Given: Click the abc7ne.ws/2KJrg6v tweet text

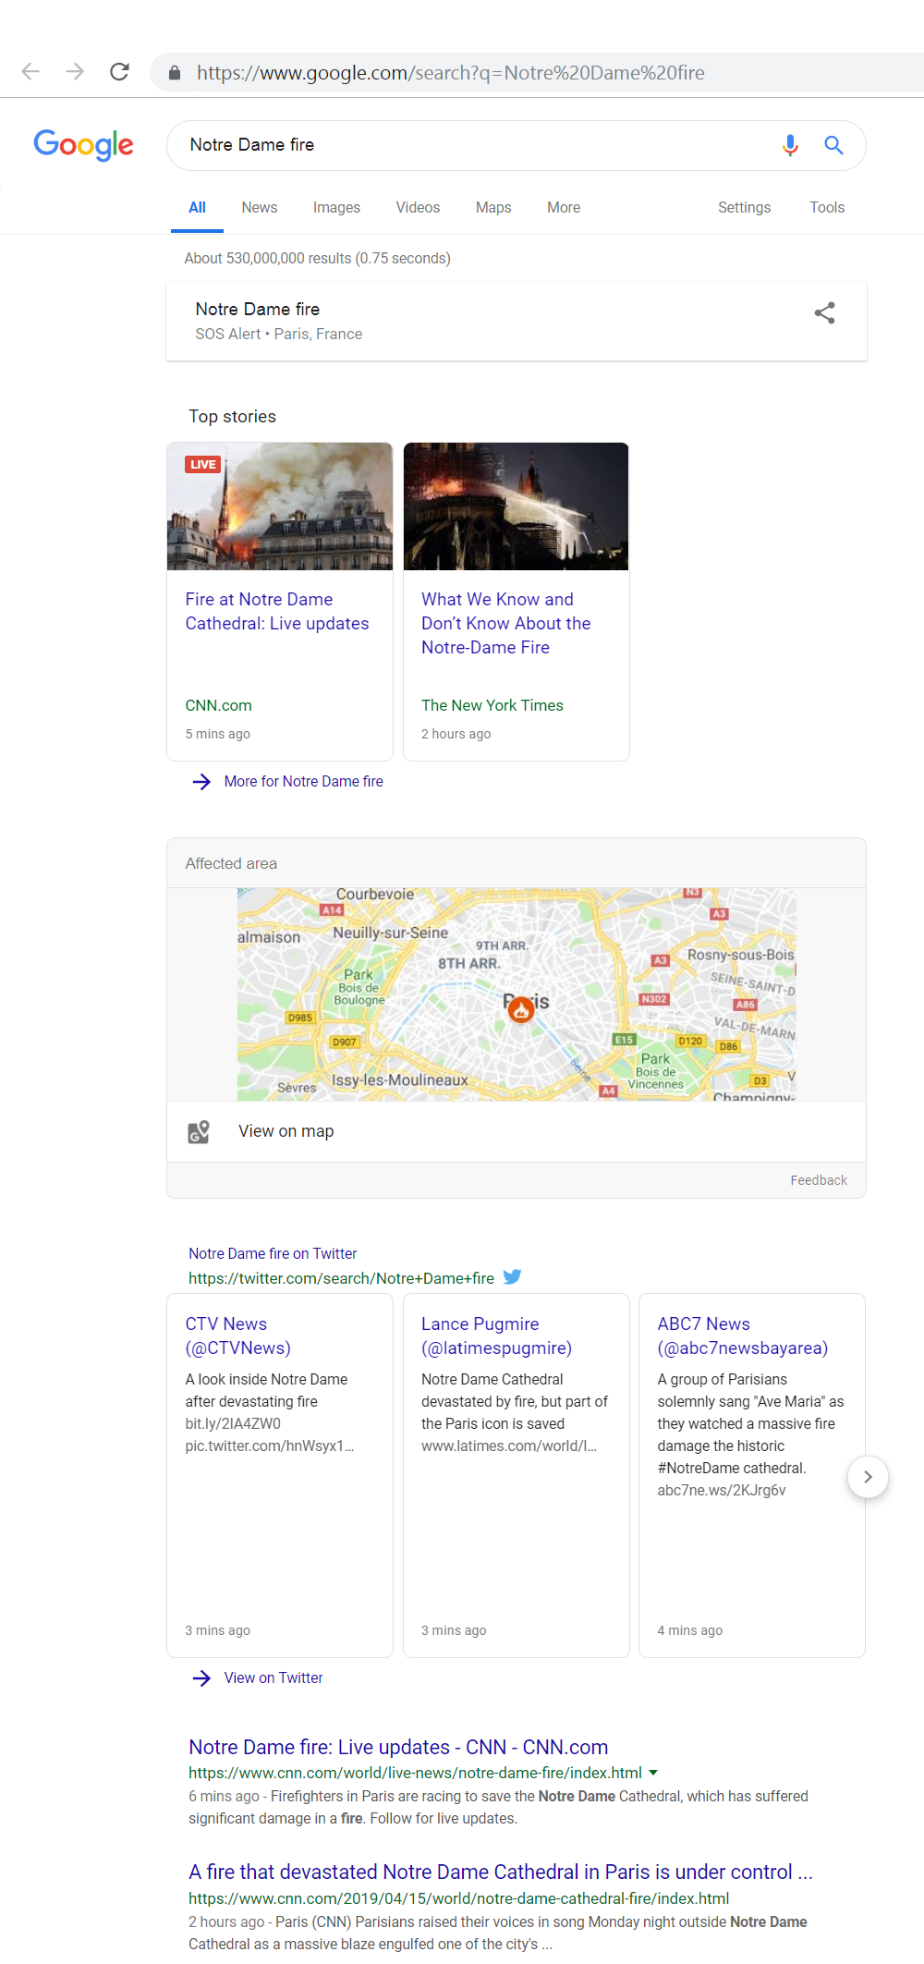Looking at the screenshot, I should (x=722, y=1491).
